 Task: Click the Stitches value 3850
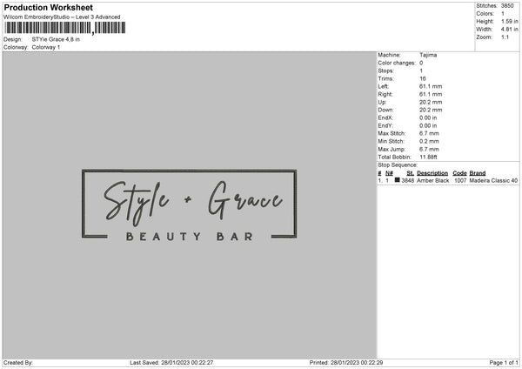click(509, 6)
